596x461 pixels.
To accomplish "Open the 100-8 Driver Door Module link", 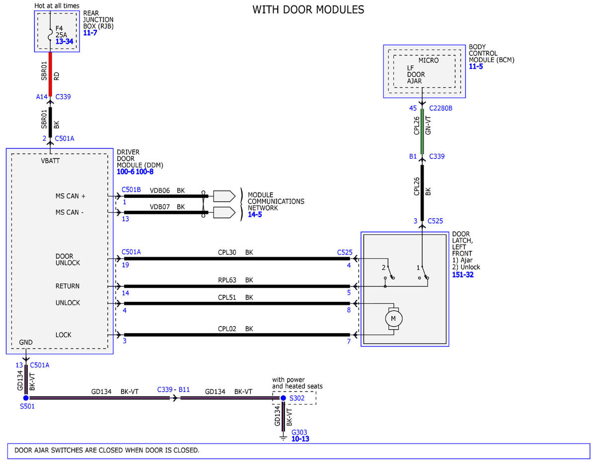I will pos(145,172).
